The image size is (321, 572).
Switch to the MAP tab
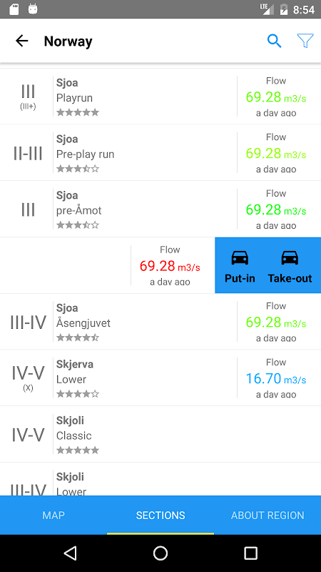(53, 515)
